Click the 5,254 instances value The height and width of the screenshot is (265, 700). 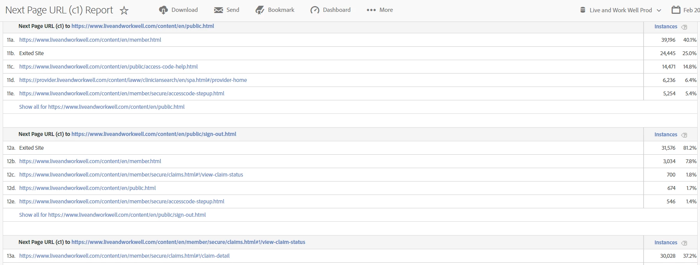click(x=669, y=93)
